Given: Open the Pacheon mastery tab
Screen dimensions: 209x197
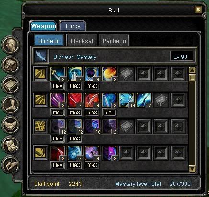Looking at the screenshot, I should coord(114,41).
